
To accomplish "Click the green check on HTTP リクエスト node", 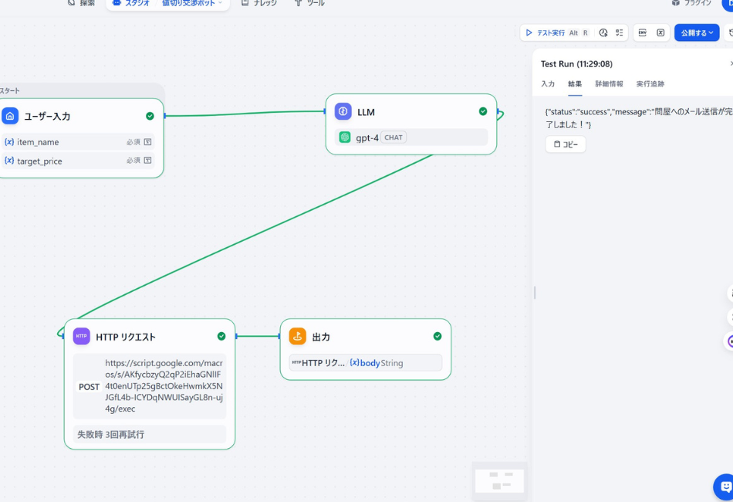I will [x=221, y=336].
